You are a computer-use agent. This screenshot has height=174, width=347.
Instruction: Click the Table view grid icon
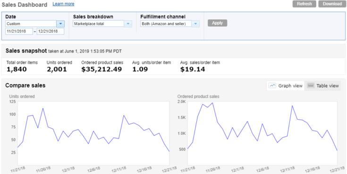(311, 86)
